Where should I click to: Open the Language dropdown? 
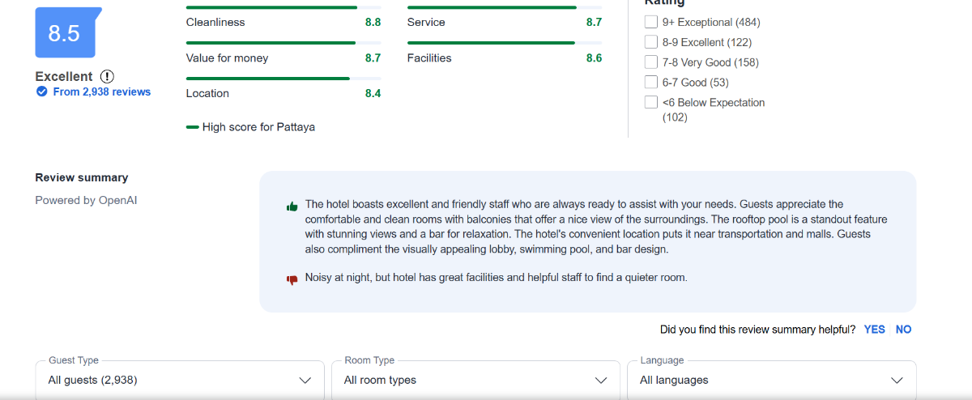pos(771,380)
